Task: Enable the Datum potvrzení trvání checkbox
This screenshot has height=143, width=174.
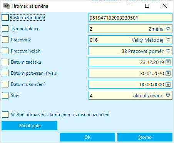Action: (5, 73)
